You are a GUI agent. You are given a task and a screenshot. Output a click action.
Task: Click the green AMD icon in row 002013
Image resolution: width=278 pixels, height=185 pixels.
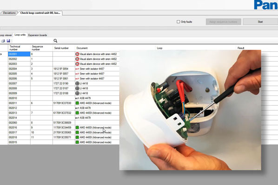click(x=77, y=113)
